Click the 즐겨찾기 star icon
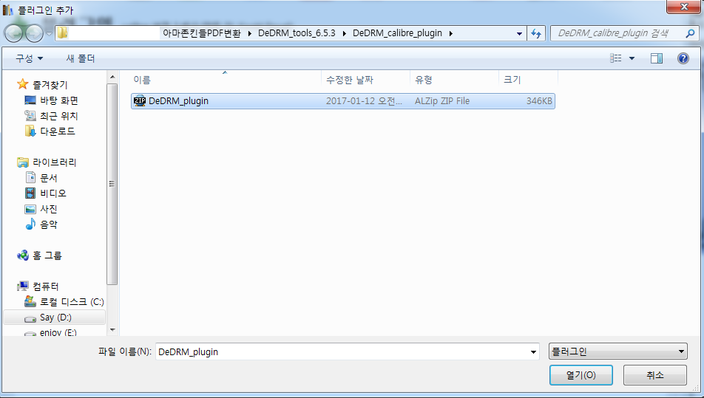This screenshot has width=704, height=398. click(x=22, y=84)
